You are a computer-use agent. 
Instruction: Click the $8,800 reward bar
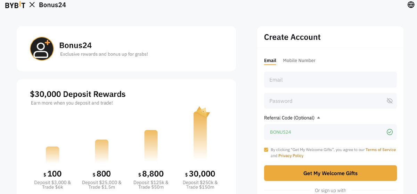click(x=151, y=146)
